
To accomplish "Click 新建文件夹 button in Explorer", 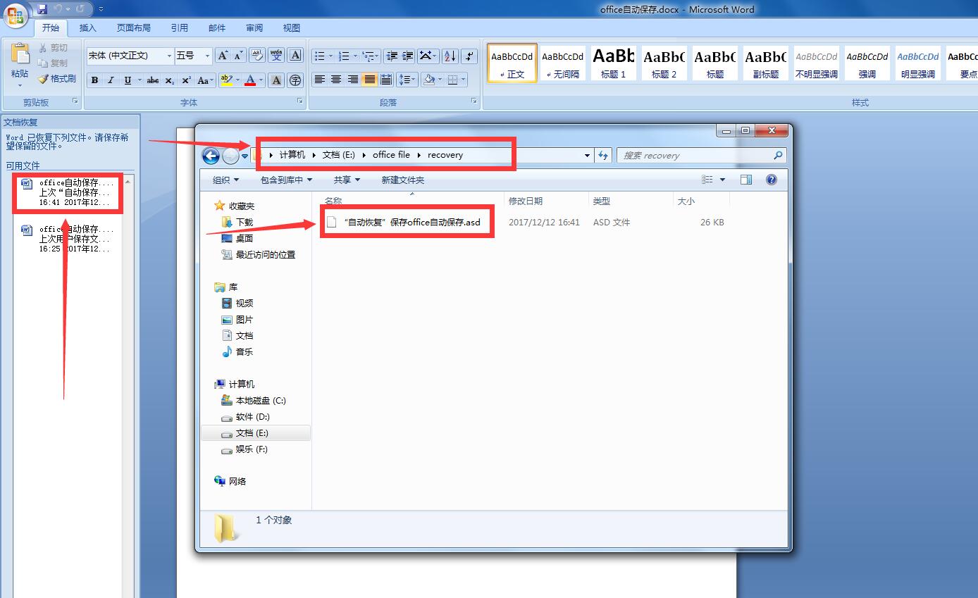I will [x=403, y=180].
